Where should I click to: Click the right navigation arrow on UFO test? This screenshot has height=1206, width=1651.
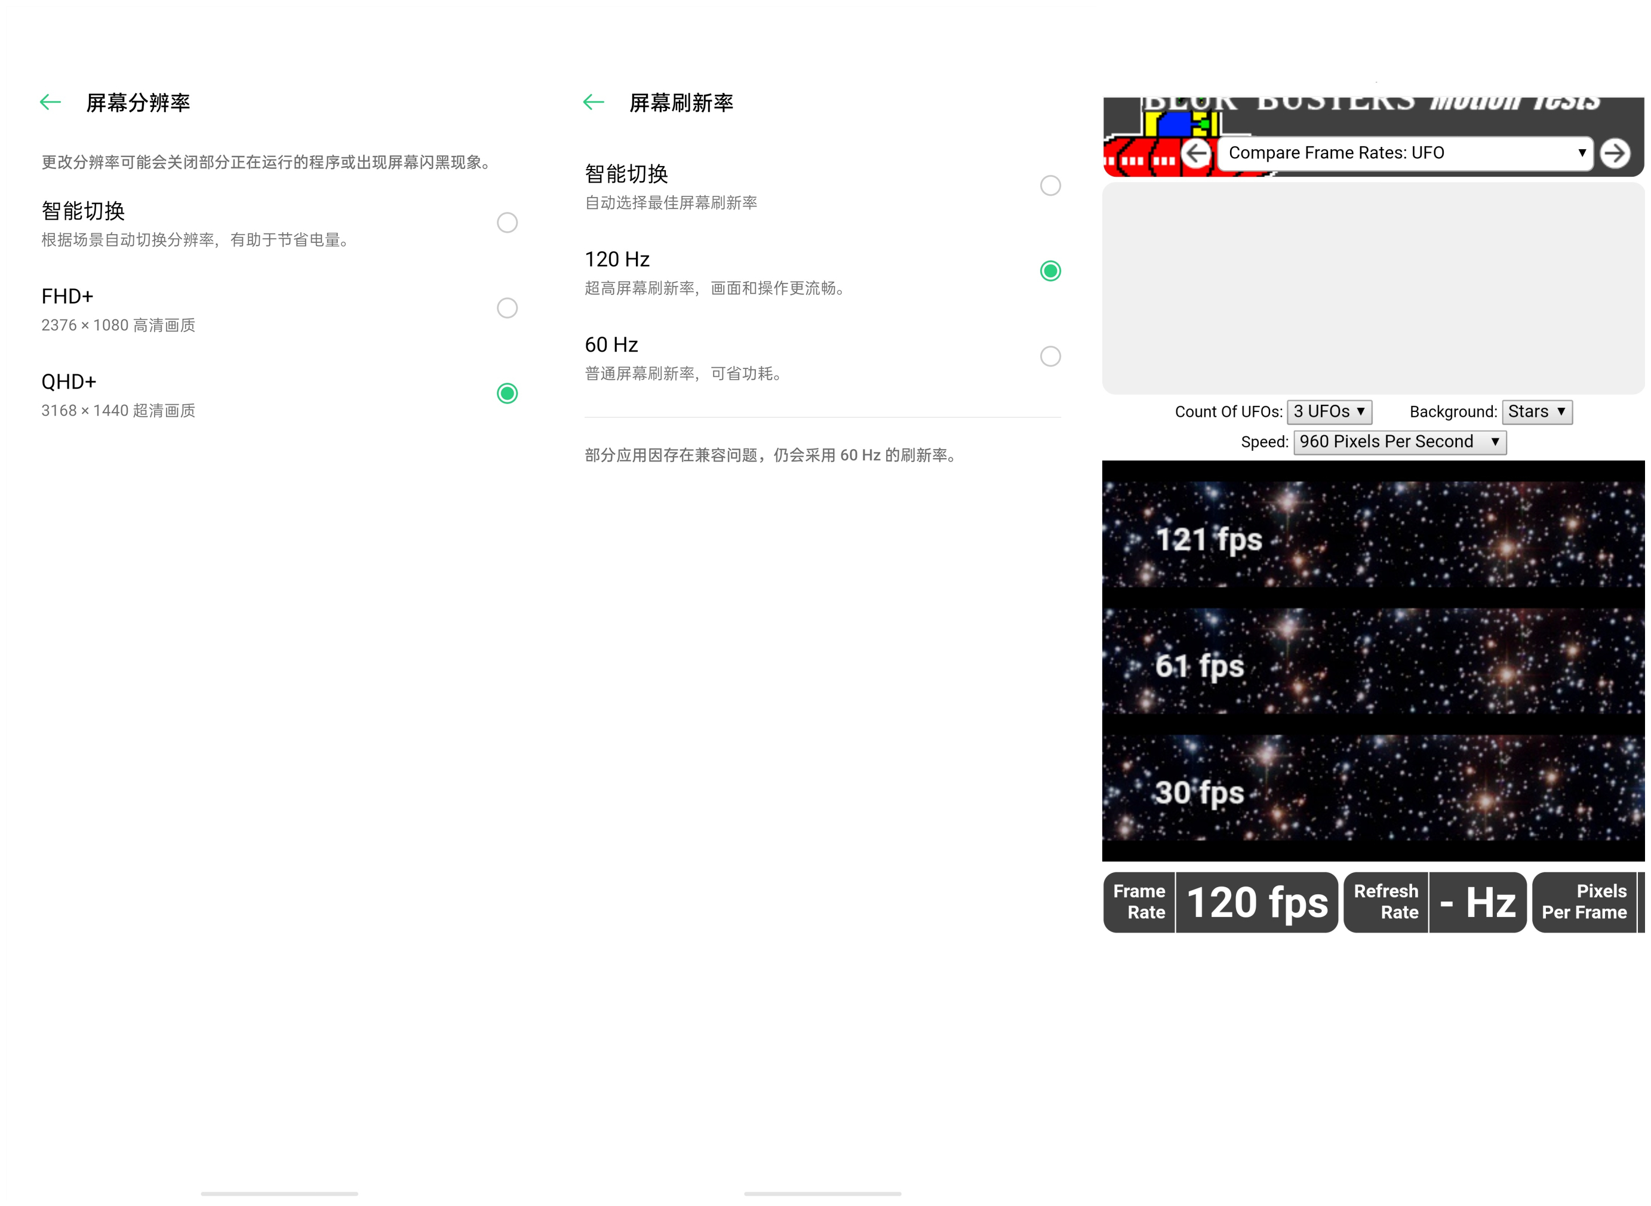[1619, 152]
